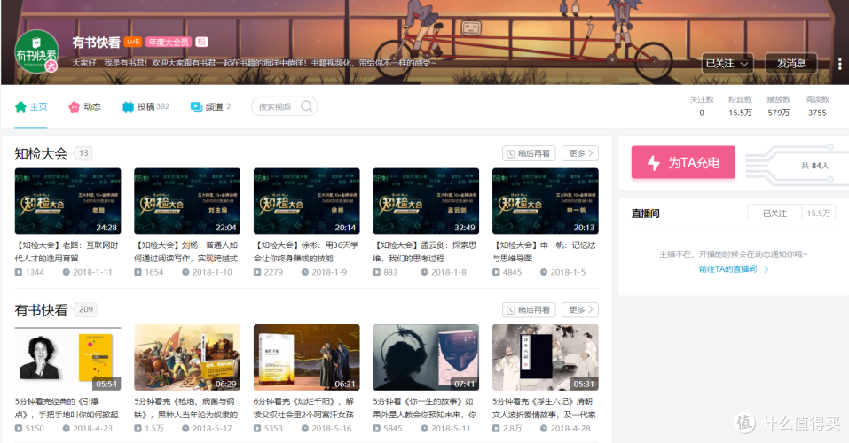Open 《灿烂千阳》 video thumbnail 06:31
This screenshot has height=443, width=849.
(306, 358)
